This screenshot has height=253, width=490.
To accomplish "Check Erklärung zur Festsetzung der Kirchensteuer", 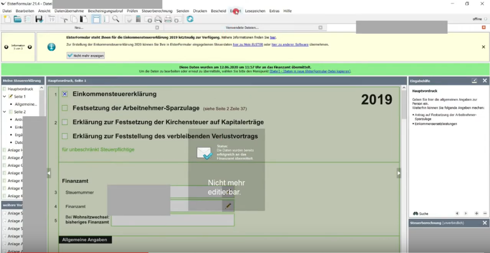I will pos(65,122).
